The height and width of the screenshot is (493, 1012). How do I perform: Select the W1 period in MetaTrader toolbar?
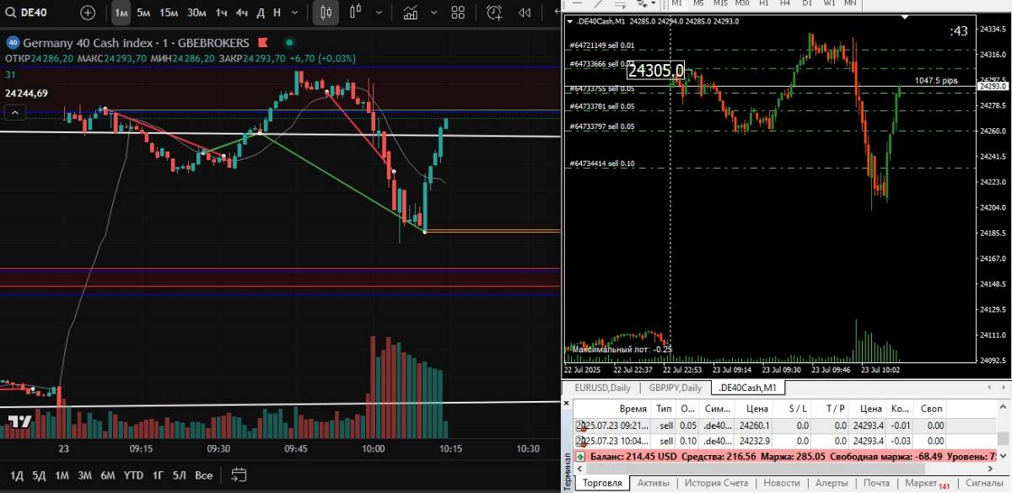click(x=828, y=4)
